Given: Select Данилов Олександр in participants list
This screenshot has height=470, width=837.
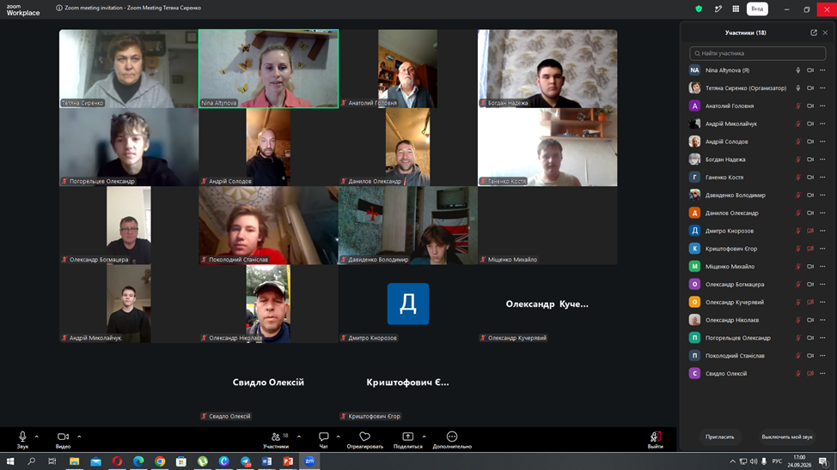Looking at the screenshot, I should click(757, 214).
